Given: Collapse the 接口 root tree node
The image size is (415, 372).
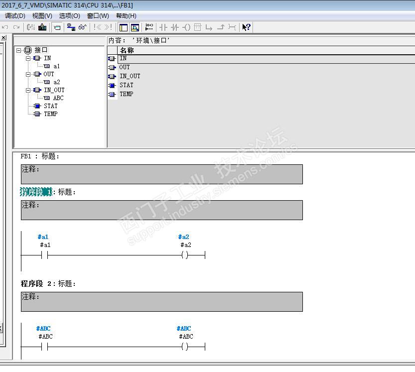Looking at the screenshot, I should click(18, 50).
